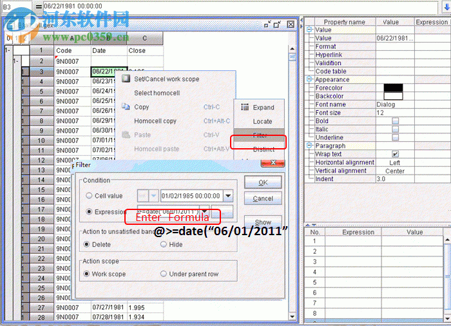Select the Cell value radio option

click(x=89, y=196)
